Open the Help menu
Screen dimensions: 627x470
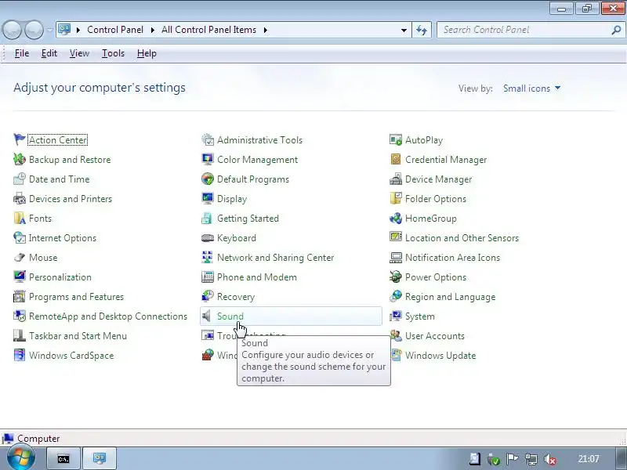click(147, 53)
